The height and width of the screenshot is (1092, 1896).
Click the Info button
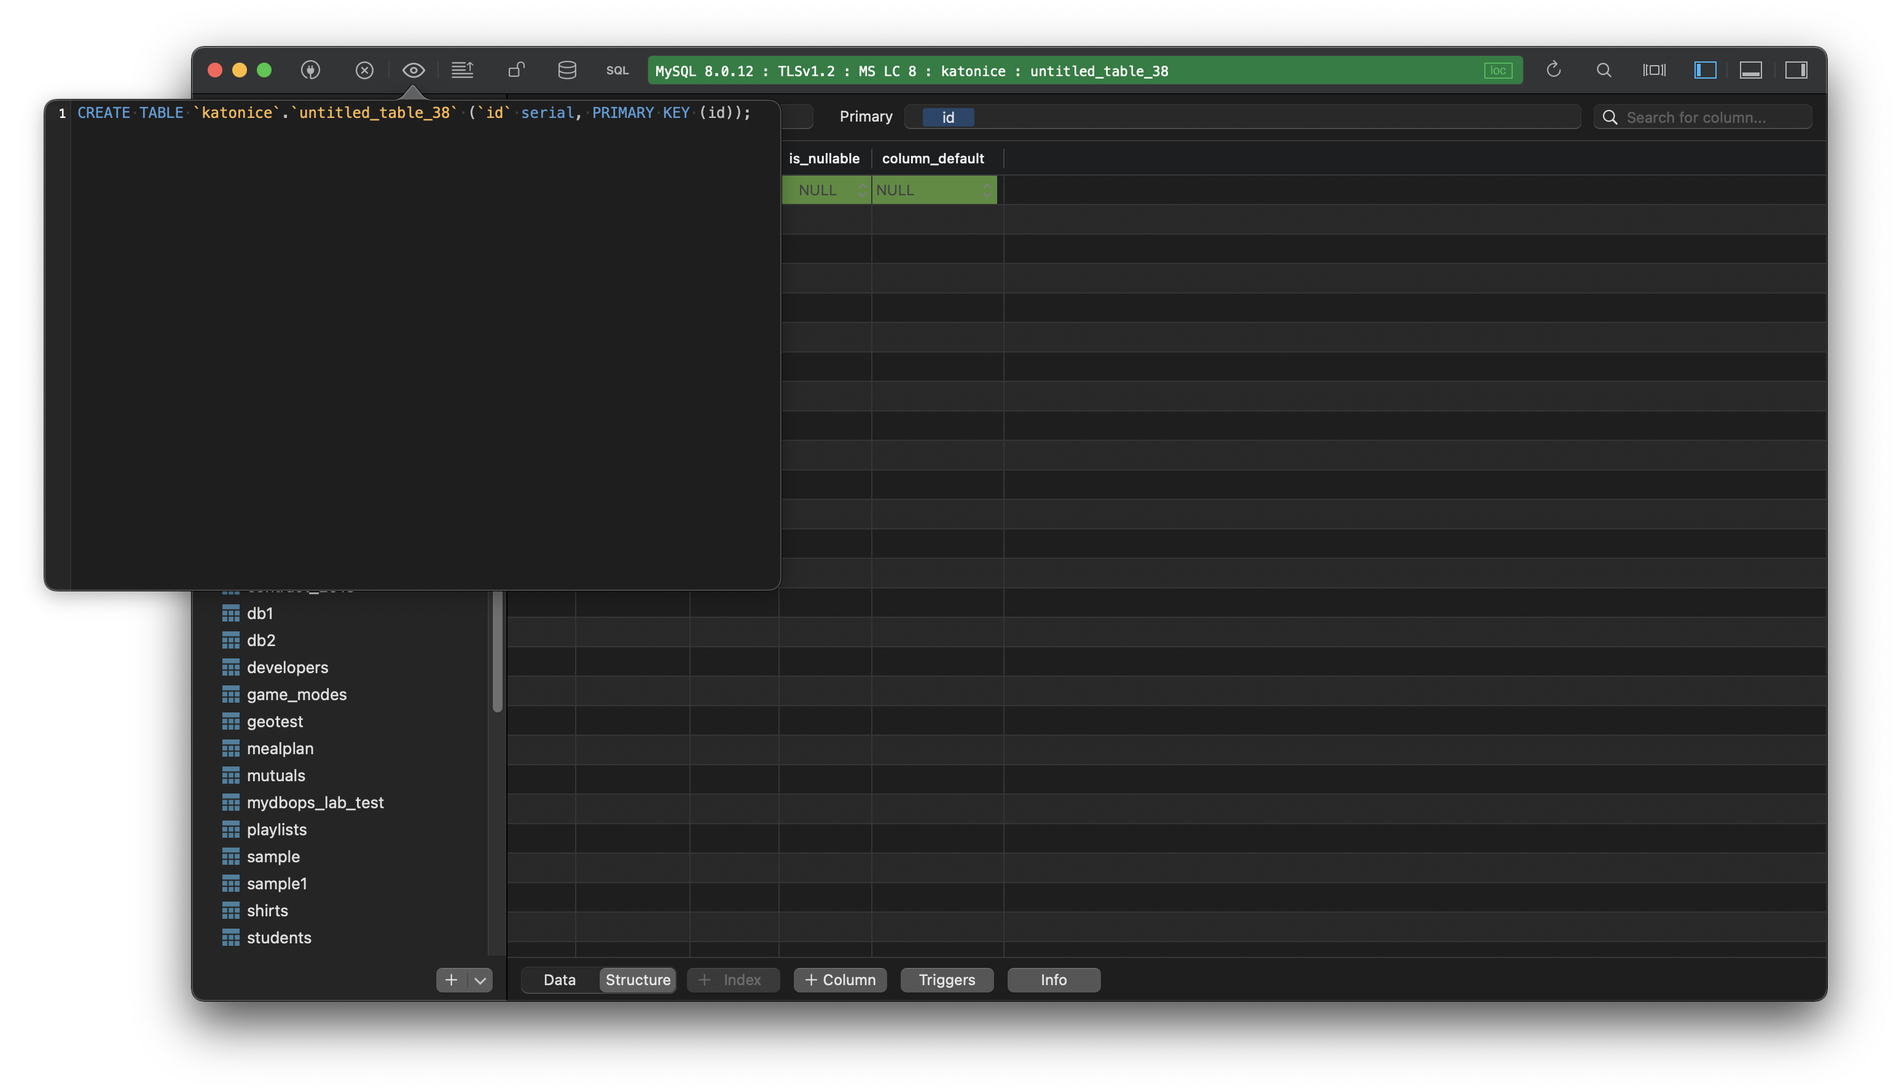point(1054,980)
